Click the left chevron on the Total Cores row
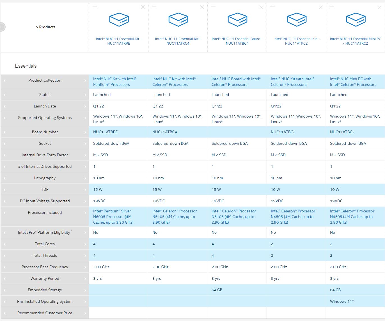The width and height of the screenshot is (385, 321). pyautogui.click(x=5, y=244)
